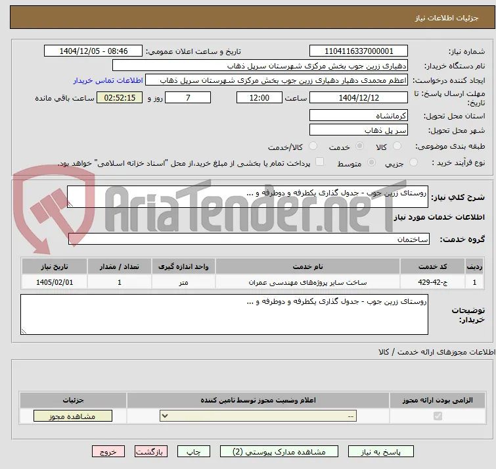Click cell ساخت سایر پروژه‌های مهندسی عمران
Viewport: 496px width, 469px height.
(308, 282)
